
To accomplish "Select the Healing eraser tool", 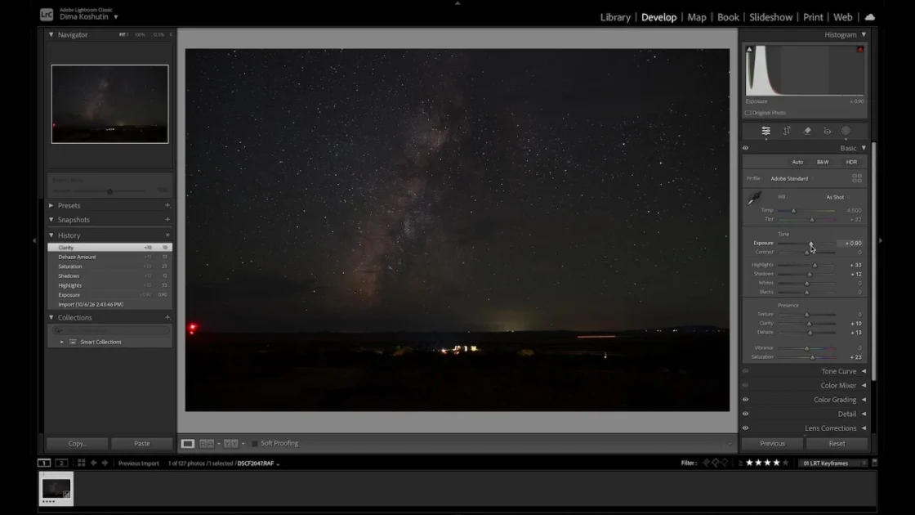I will [807, 131].
